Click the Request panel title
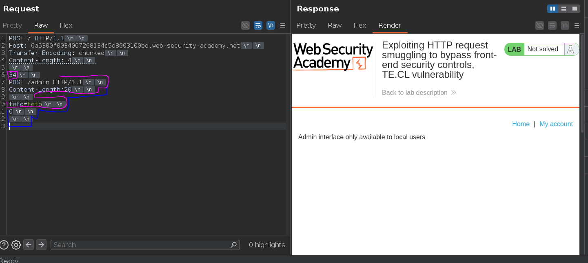 pyautogui.click(x=21, y=9)
